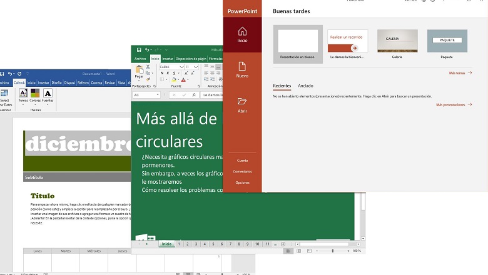Increase indent in Excel's alignment group

tap(212, 79)
